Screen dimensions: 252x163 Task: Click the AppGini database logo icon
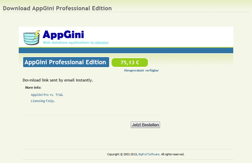32,38
